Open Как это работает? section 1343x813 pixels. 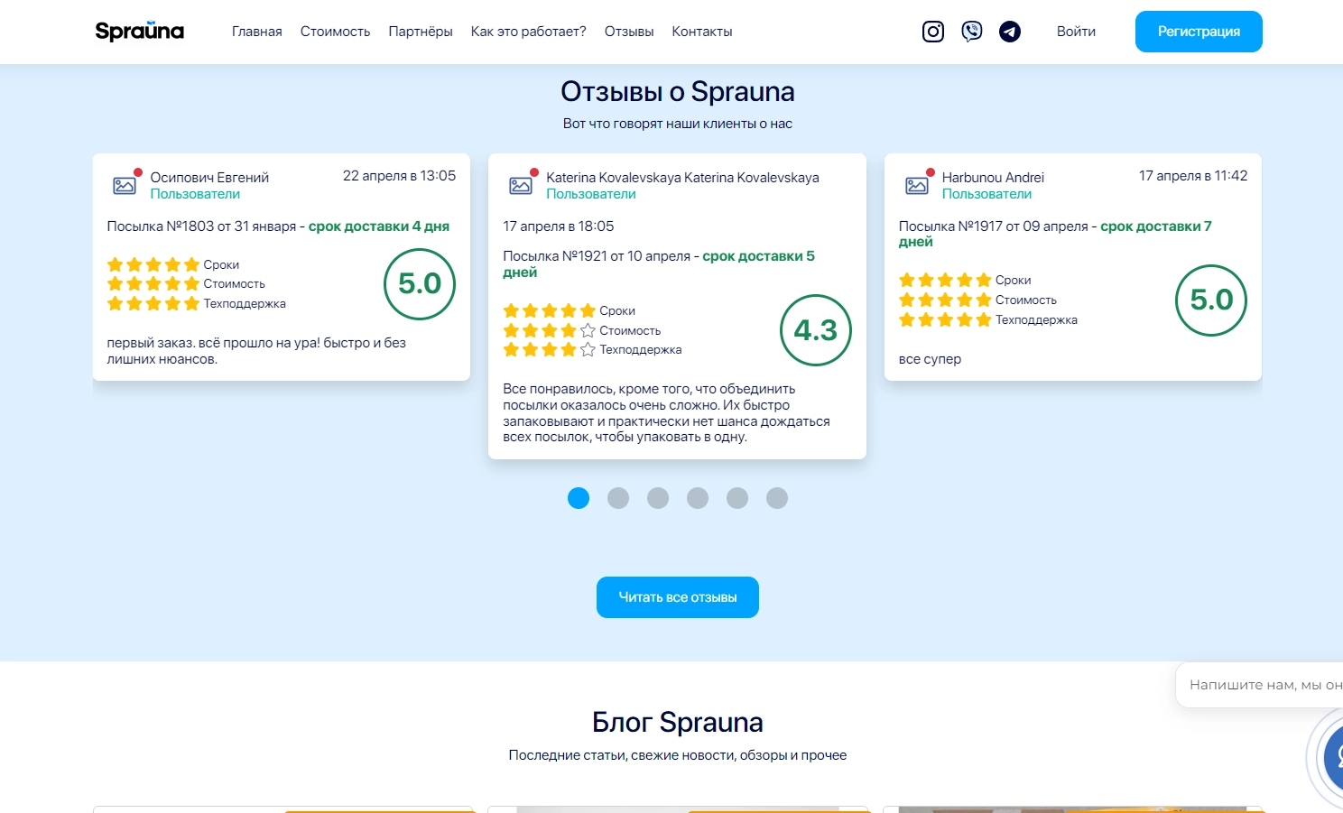528,32
